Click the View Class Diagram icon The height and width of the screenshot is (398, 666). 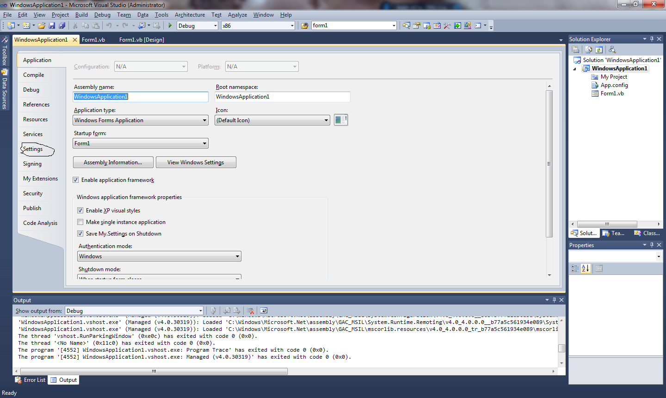(x=612, y=50)
